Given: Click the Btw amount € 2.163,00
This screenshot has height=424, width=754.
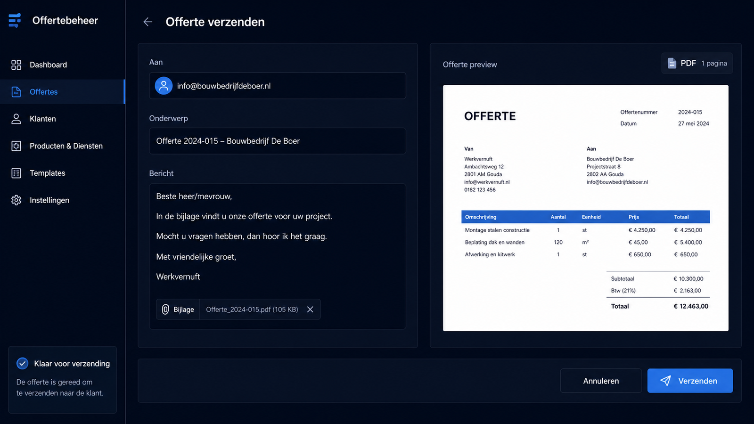Looking at the screenshot, I should click(x=688, y=291).
